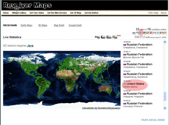Click the Revolver Maps logo
The height and width of the screenshot is (125, 169).
coord(27,6)
